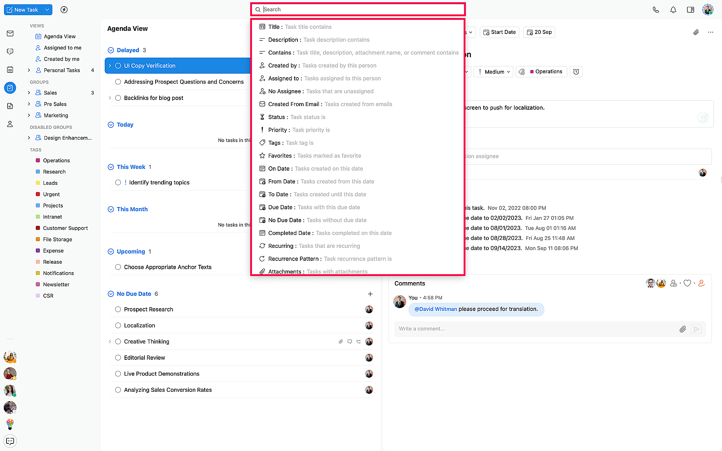
Task: Complete the Editorial Review task checkbox
Action: point(118,358)
